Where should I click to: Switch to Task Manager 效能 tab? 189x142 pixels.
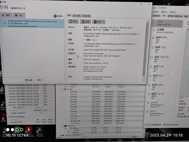click(164, 16)
